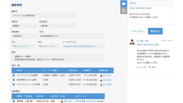Viewport: 183px width, 103px height.
Task: Click the 郵便番号 field 3300041
Action: coord(24,36)
